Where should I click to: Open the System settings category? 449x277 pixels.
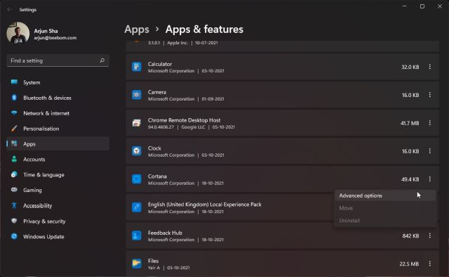[x=58, y=82]
